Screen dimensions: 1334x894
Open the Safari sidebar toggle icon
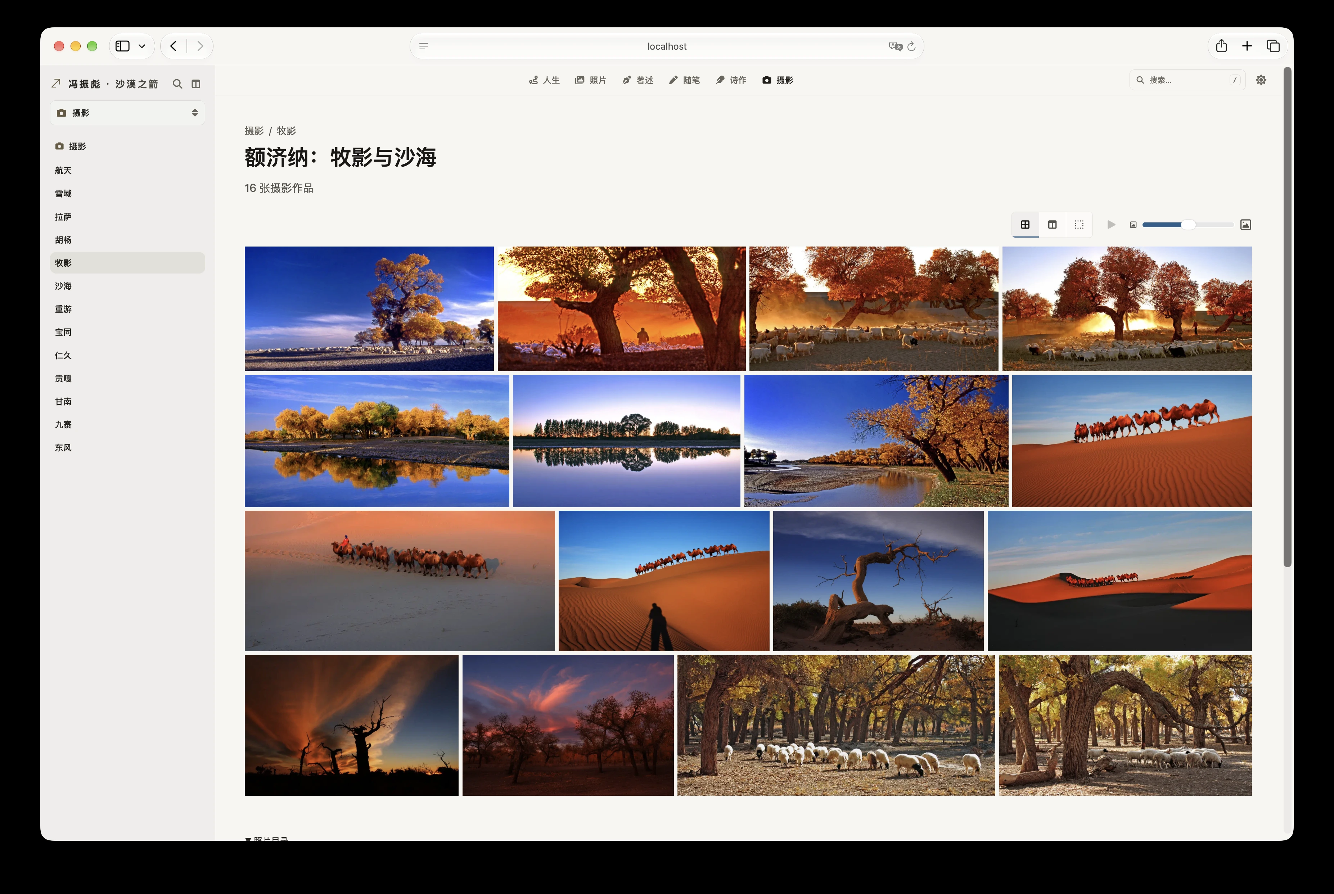point(123,46)
